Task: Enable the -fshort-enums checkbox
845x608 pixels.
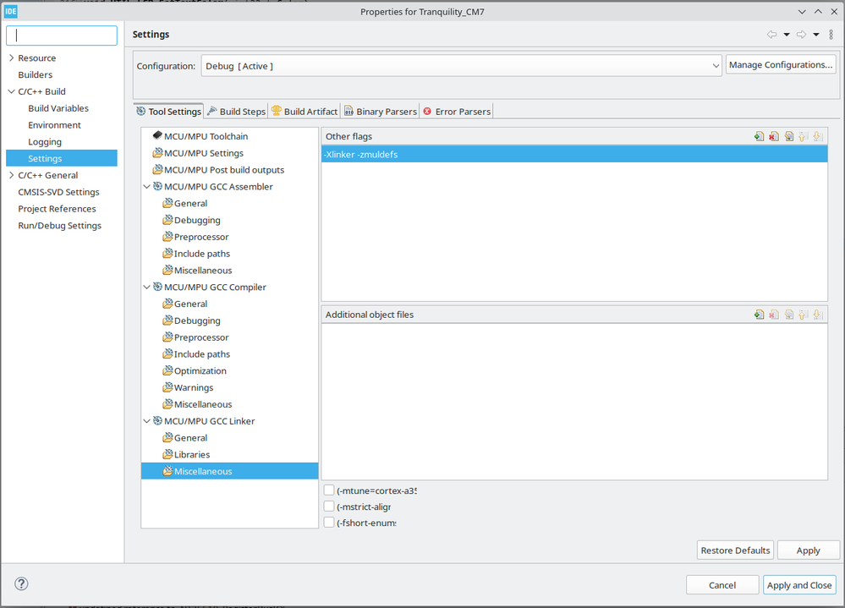Action: [x=329, y=523]
